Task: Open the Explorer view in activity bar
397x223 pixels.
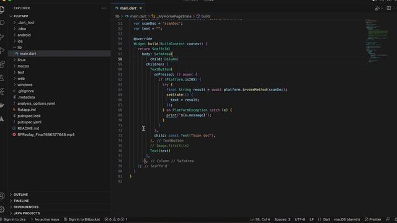Action: click(x=2, y=10)
